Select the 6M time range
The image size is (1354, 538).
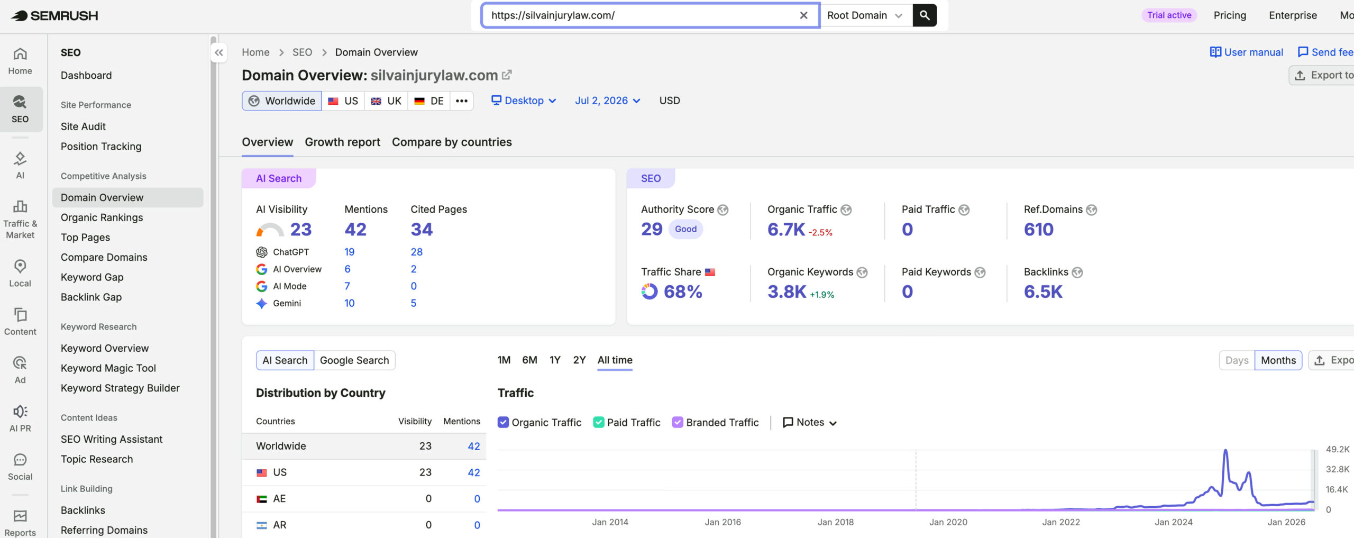coord(529,360)
